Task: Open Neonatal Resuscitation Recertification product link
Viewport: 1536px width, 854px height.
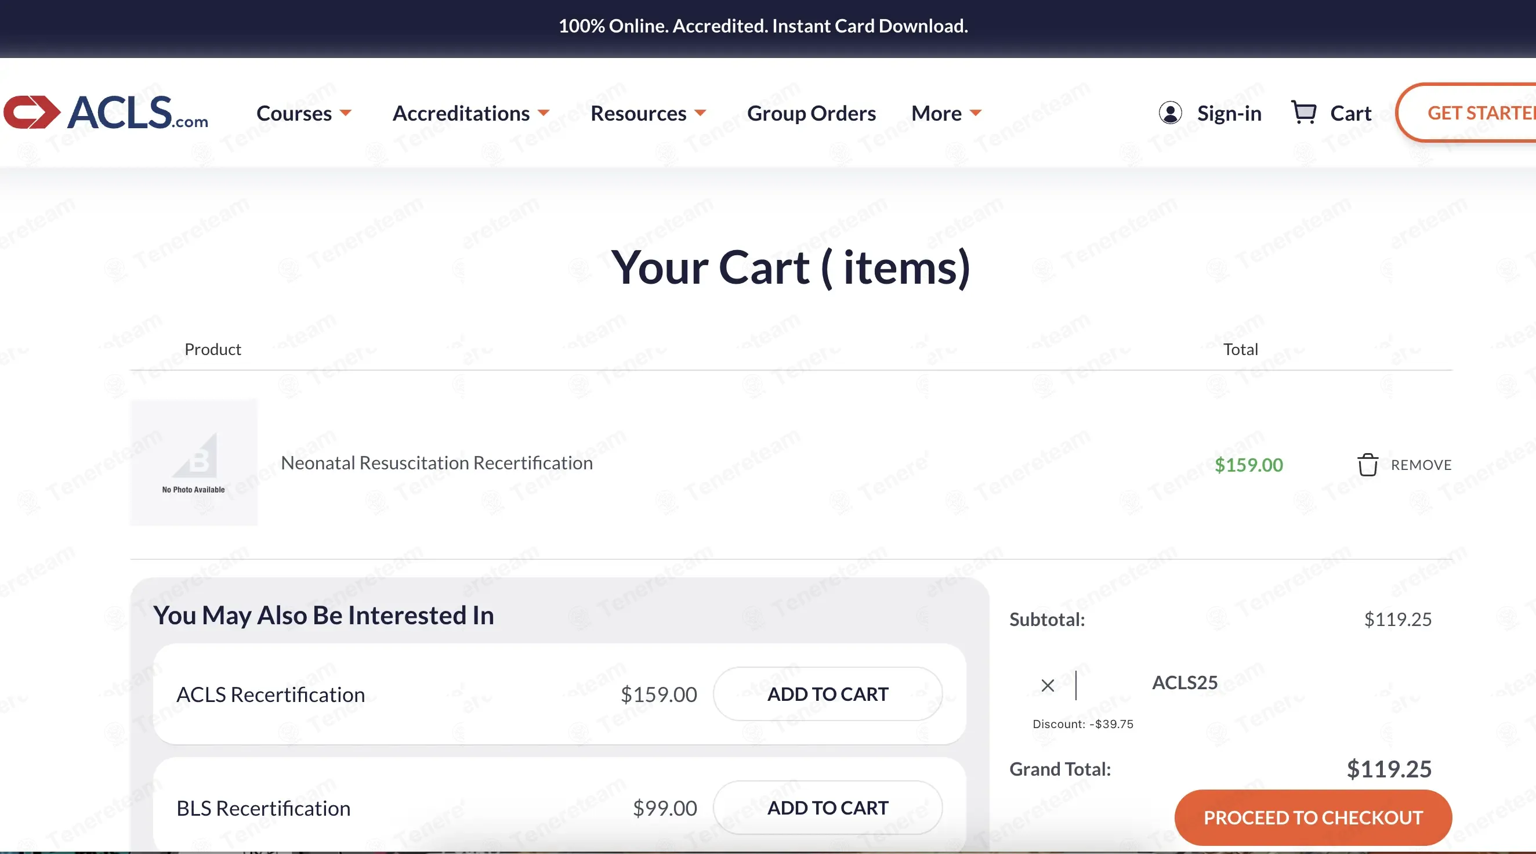Action: click(x=436, y=463)
